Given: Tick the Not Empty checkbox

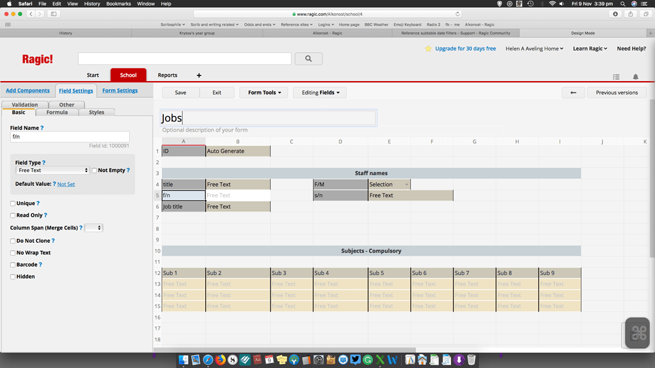Looking at the screenshot, I should coord(95,171).
